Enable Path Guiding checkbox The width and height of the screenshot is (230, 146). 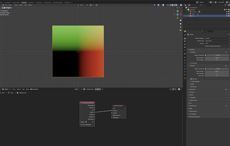click(x=191, y=82)
